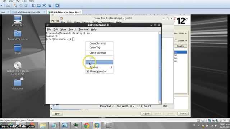
Task: Switch to the Home tab in VMware
Action: [3, 12]
